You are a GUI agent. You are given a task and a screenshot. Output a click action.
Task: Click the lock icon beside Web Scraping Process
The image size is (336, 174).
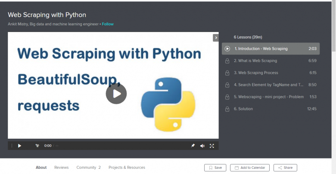(x=227, y=73)
